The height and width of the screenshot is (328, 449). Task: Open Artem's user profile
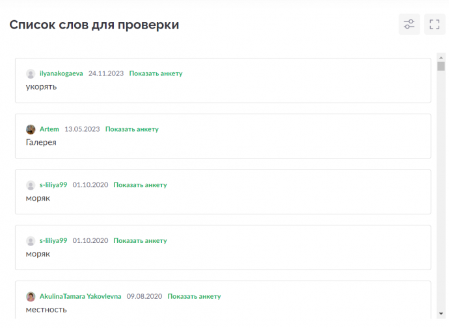click(x=49, y=129)
